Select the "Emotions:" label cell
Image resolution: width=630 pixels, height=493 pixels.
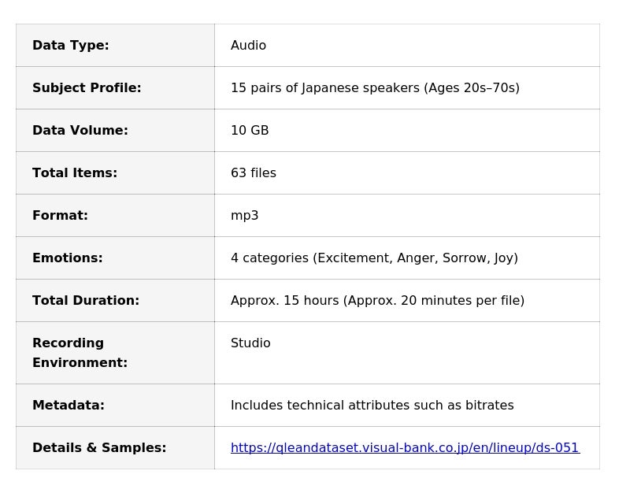point(68,258)
